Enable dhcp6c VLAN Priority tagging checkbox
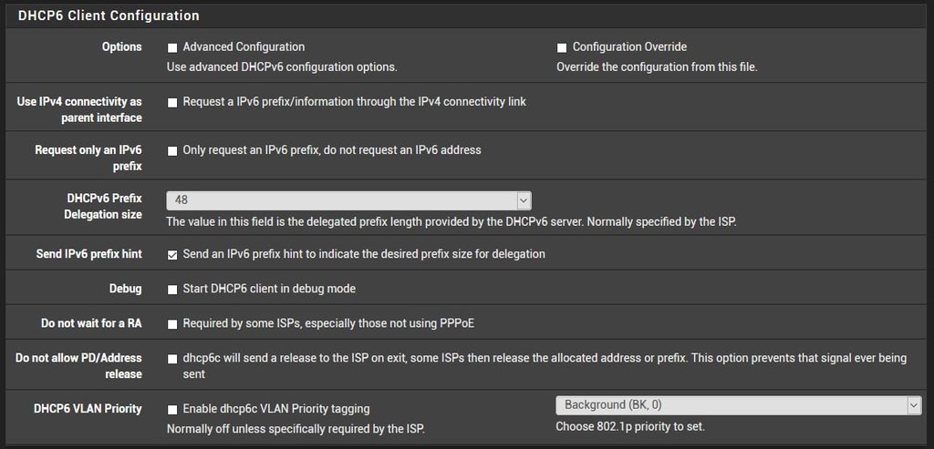Viewport: 934px width, 449px height. tap(172, 410)
